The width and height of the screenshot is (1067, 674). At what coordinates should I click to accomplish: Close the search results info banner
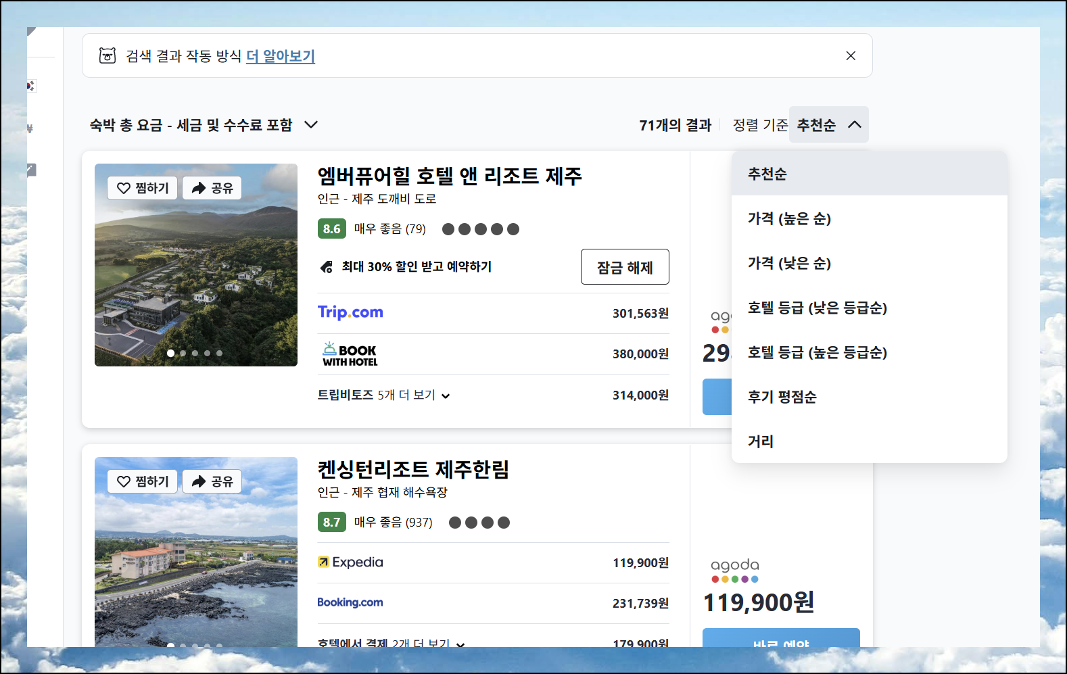(x=851, y=55)
